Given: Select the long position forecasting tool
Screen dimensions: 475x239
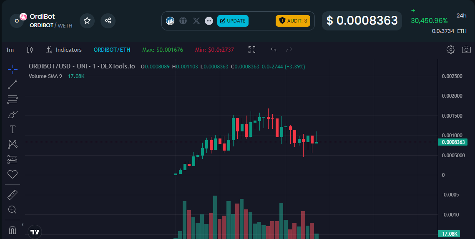Looking at the screenshot, I should coord(13,159).
